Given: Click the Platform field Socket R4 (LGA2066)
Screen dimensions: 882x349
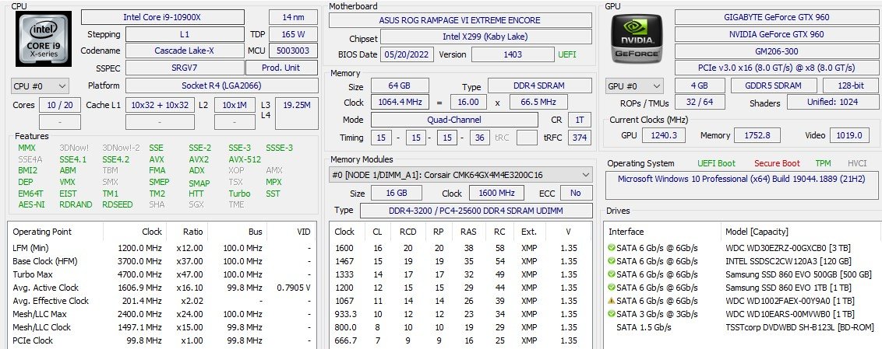Looking at the screenshot, I should pyautogui.click(x=221, y=86).
